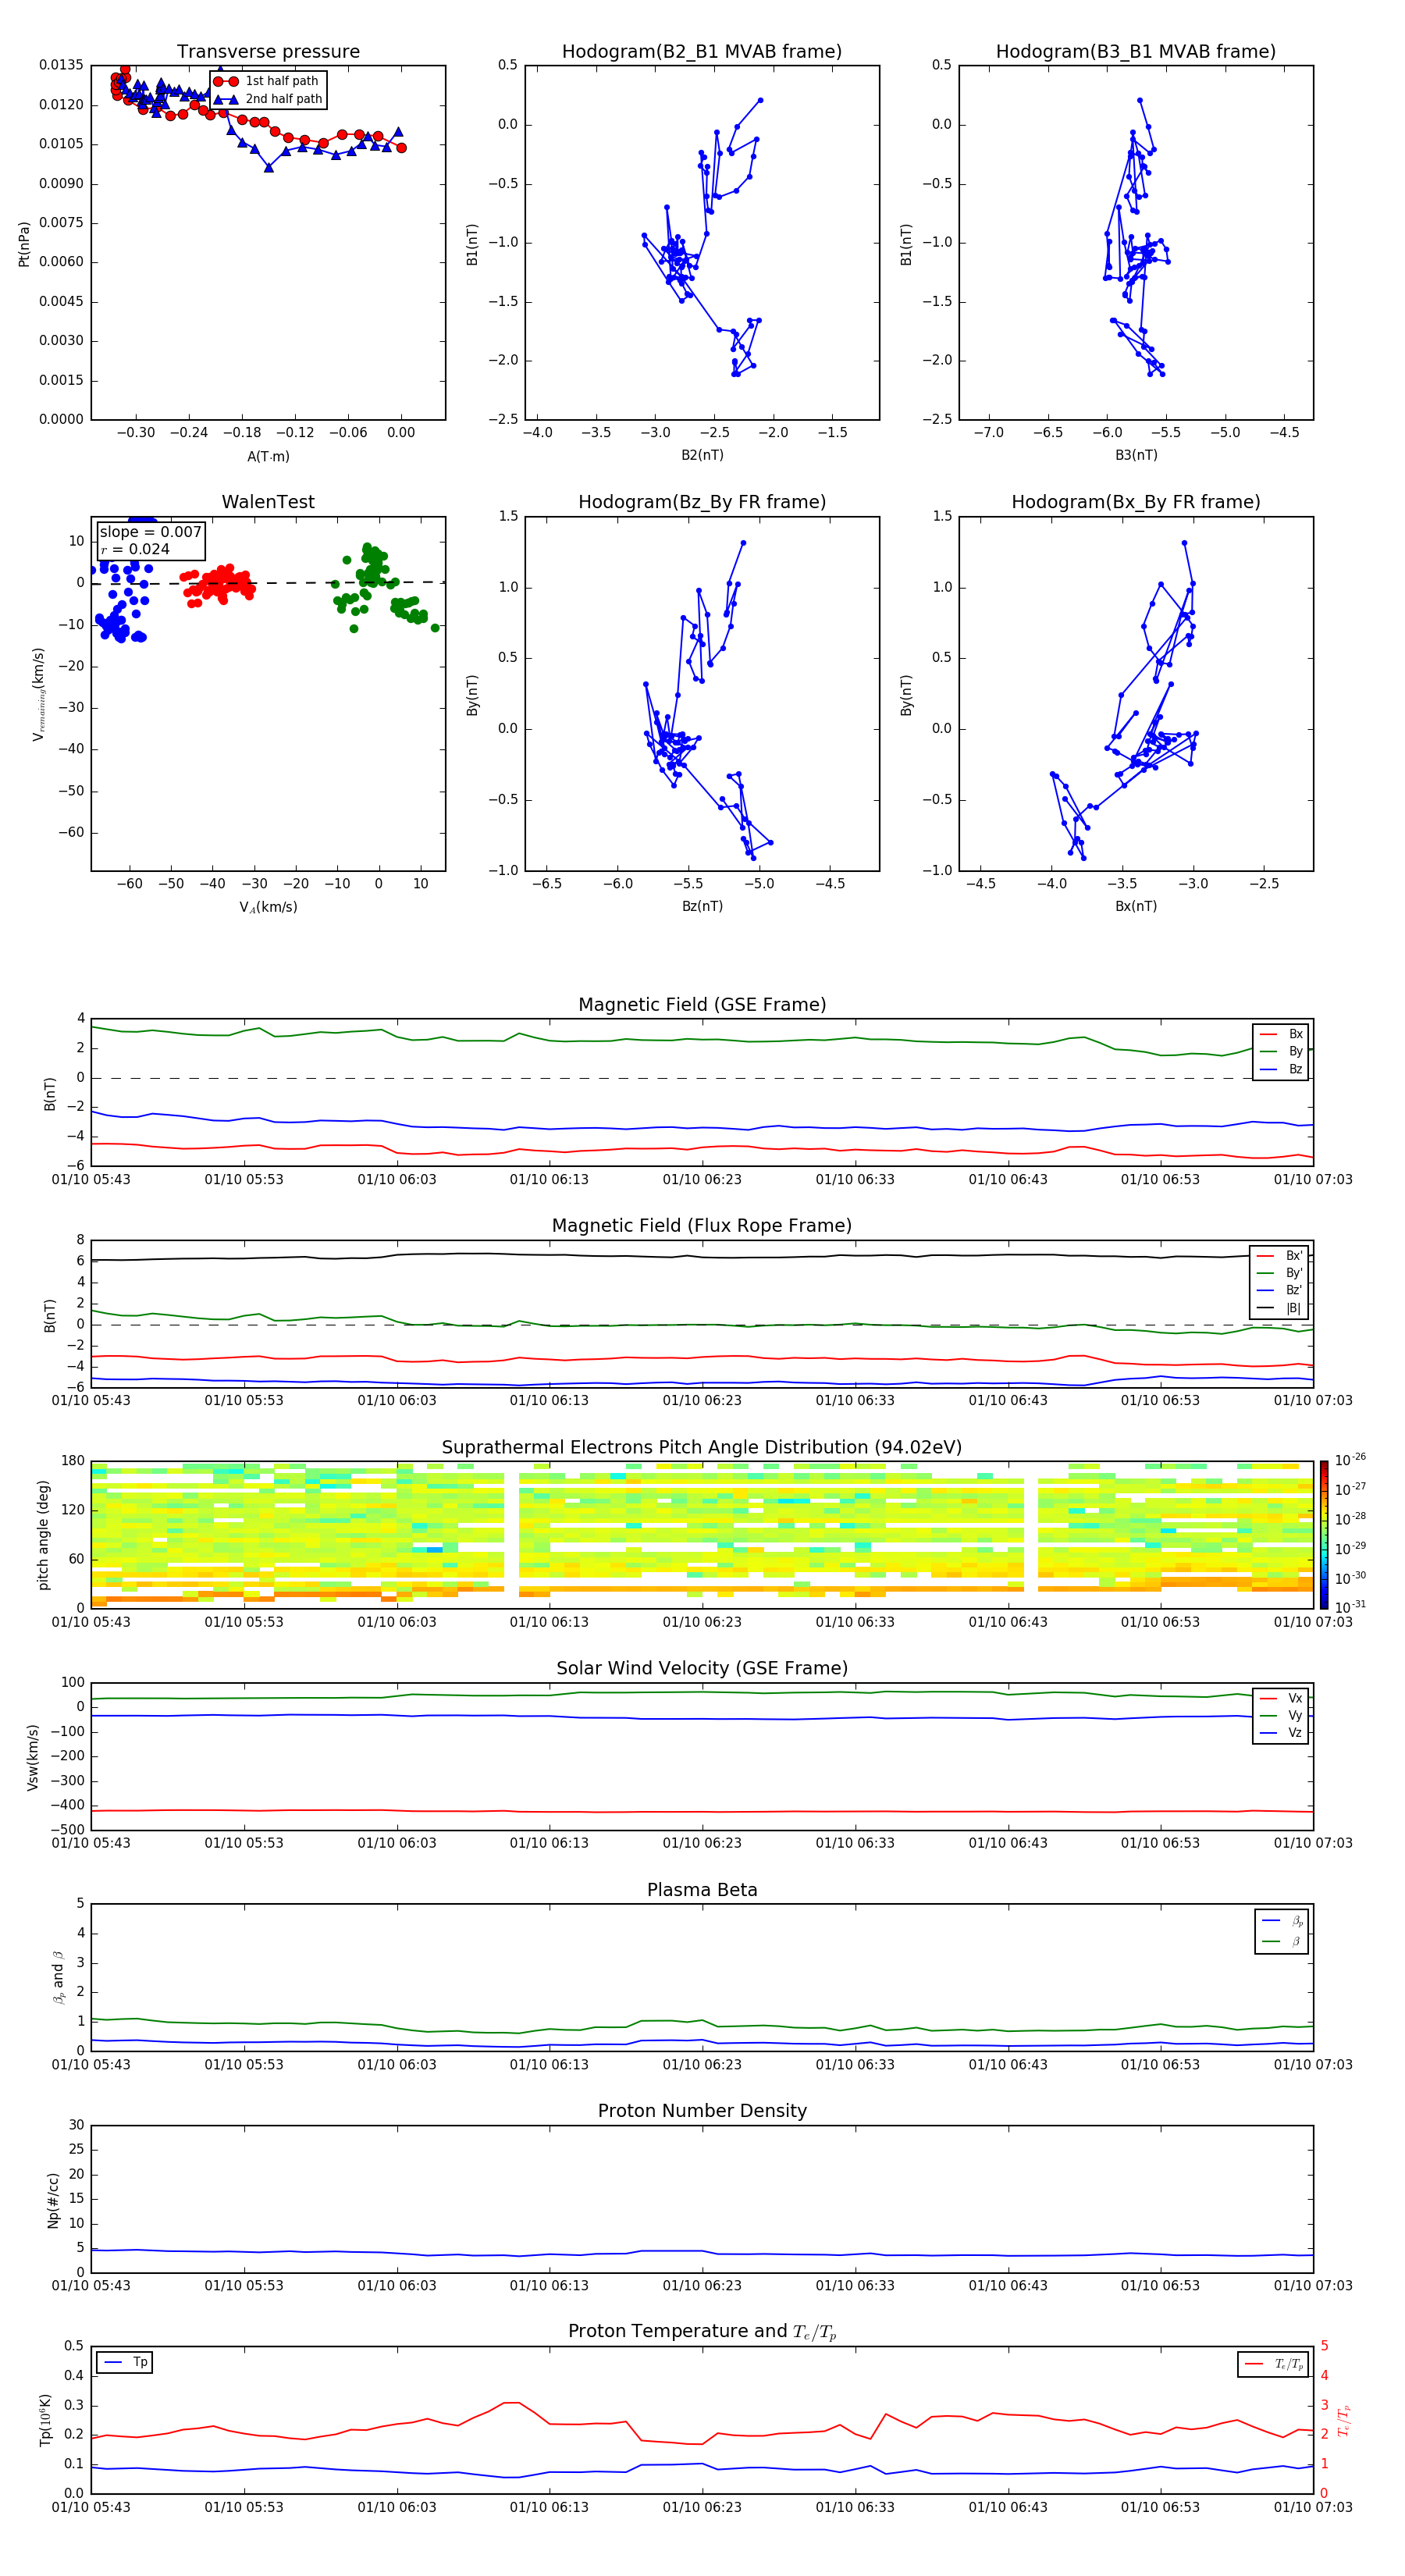Image resolution: width=1405 pixels, height=2576 pixels.
Task: Click '01/10 07:03' tick under Plasma Beta plot
Action: coord(1313,2065)
